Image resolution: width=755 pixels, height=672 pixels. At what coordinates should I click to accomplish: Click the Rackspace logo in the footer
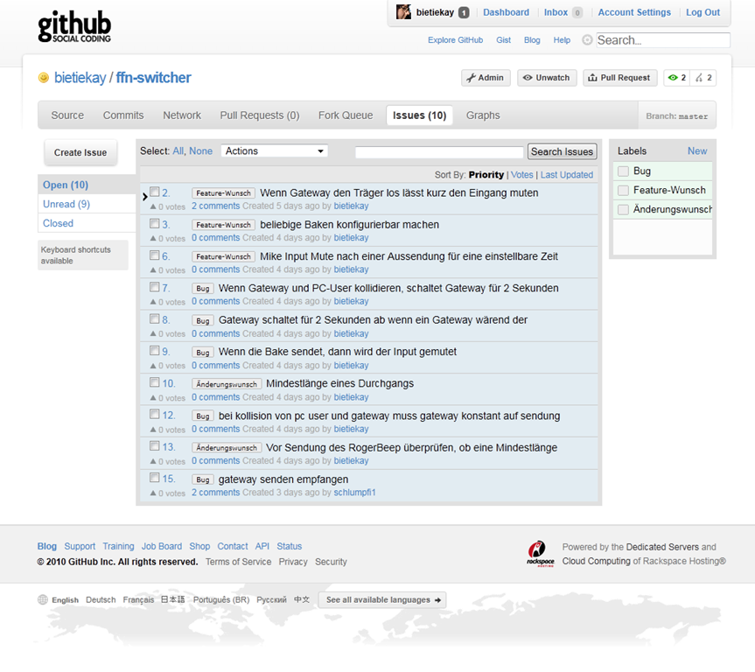(x=540, y=554)
